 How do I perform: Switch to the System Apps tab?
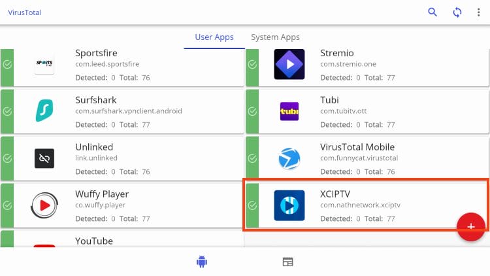(x=275, y=37)
